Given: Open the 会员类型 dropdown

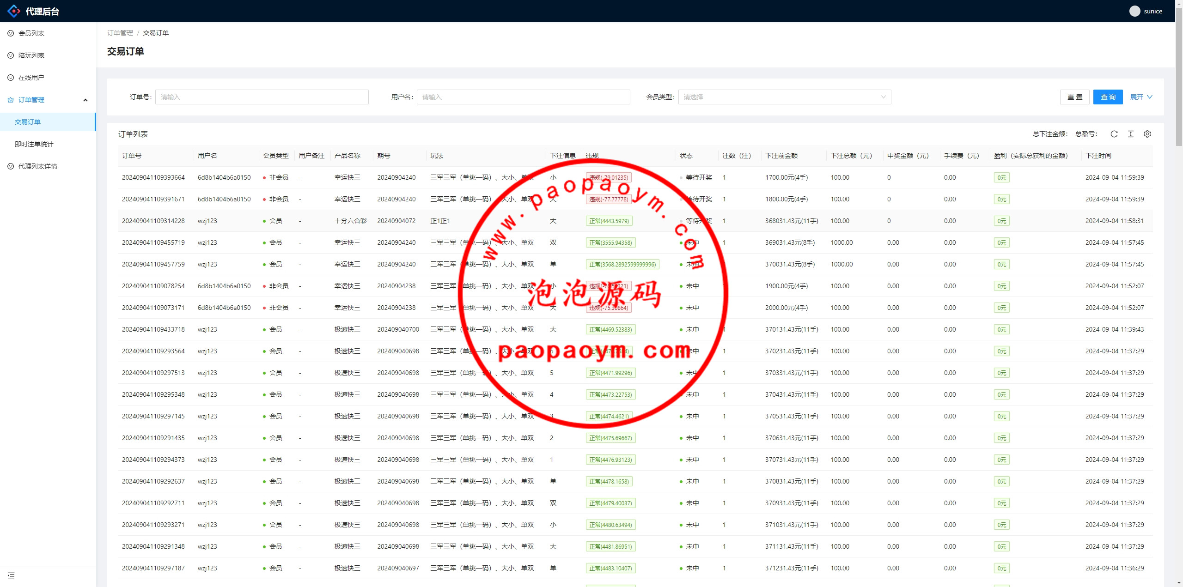Looking at the screenshot, I should pyautogui.click(x=785, y=97).
